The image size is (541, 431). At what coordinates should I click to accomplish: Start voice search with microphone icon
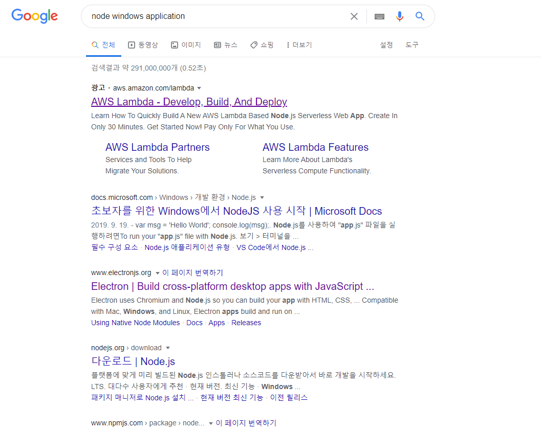(400, 16)
